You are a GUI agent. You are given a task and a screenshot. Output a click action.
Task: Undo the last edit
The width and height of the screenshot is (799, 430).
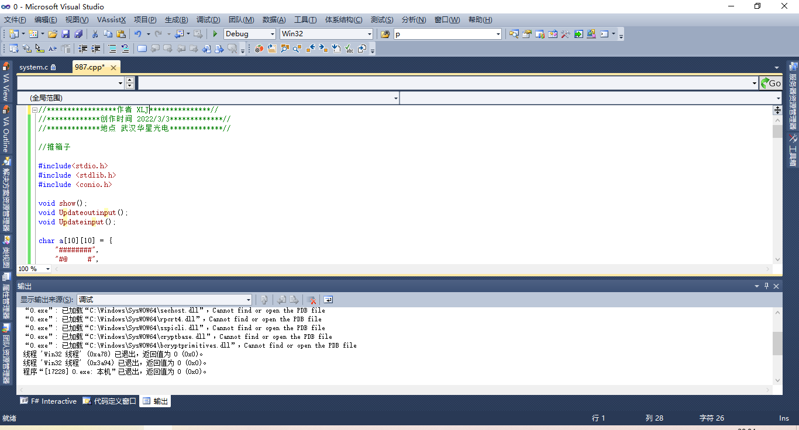138,34
